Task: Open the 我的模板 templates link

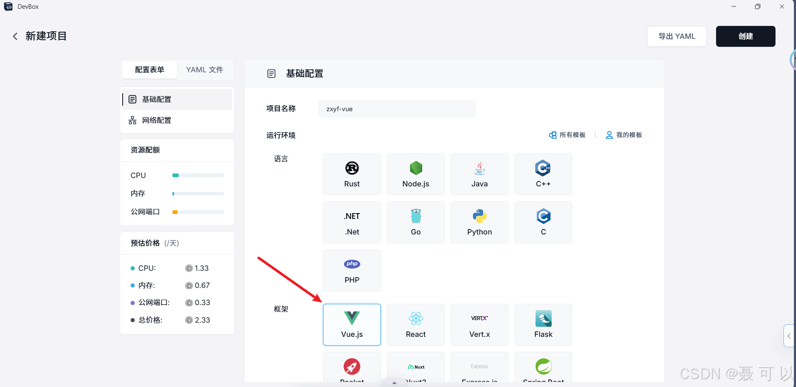Action: tap(624, 135)
